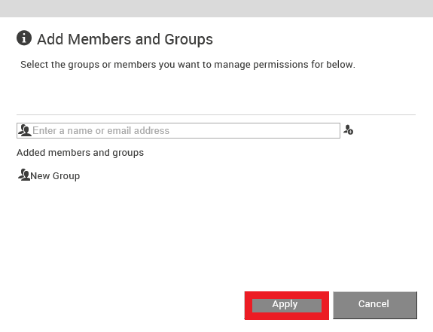
Task: Focus the name or email address field
Action: click(178, 130)
